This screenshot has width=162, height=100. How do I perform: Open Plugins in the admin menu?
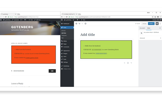67,53
